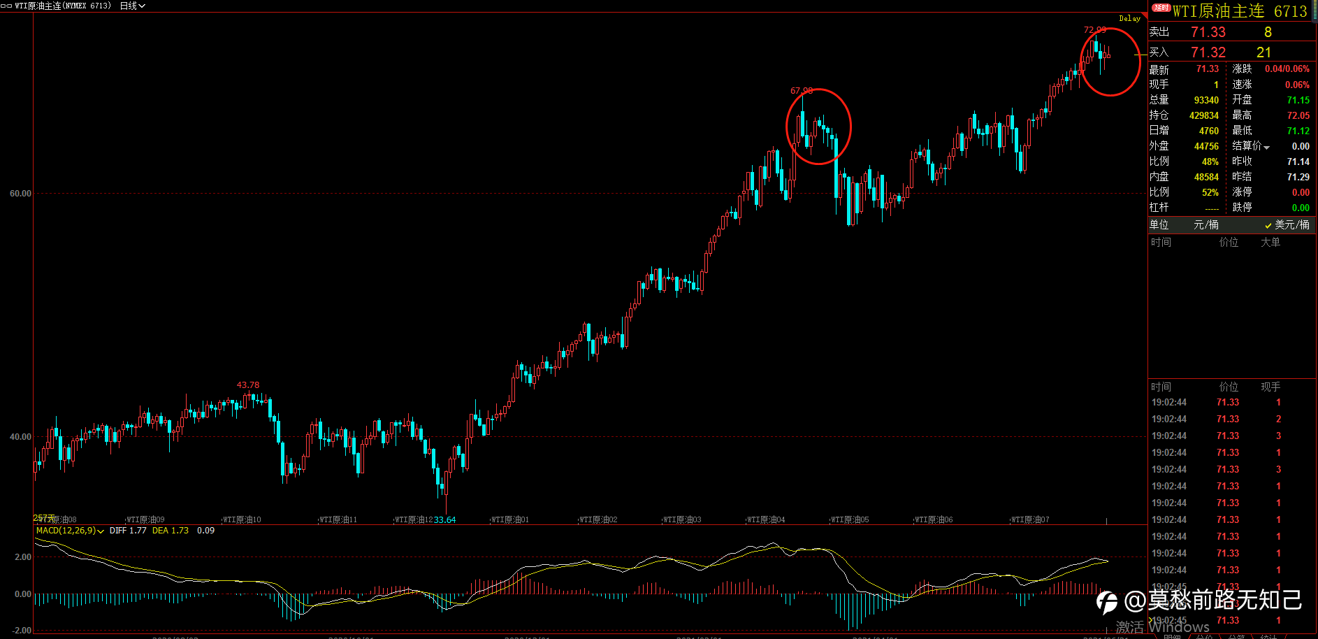Click the WTI原油04 contract marker on time axis
Screen dimensions: 1318x639
(x=766, y=519)
